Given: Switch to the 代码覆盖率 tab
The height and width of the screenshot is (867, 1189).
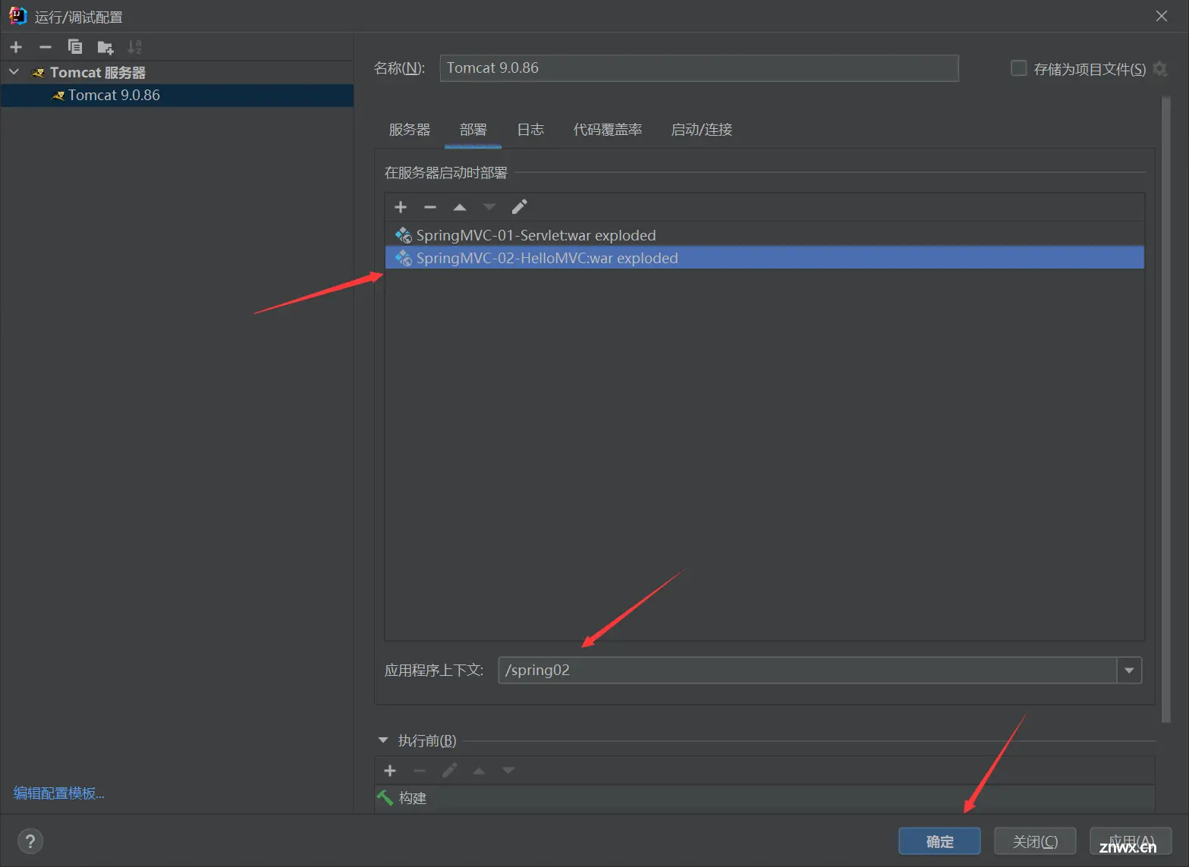Looking at the screenshot, I should point(608,130).
